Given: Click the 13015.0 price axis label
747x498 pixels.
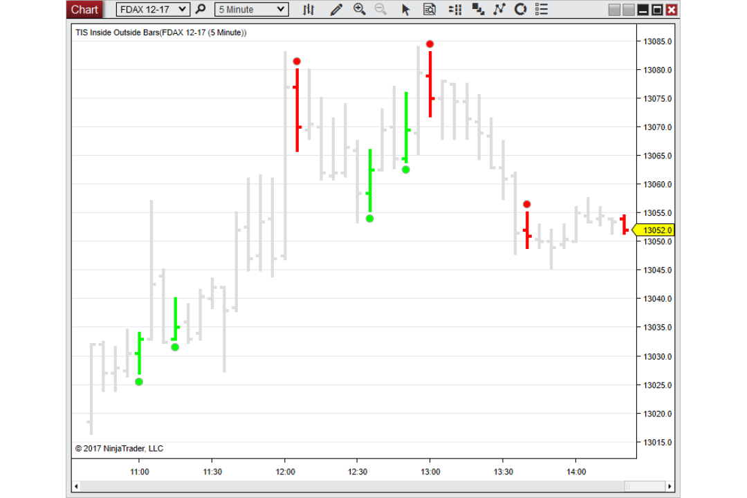Looking at the screenshot, I should [x=658, y=443].
